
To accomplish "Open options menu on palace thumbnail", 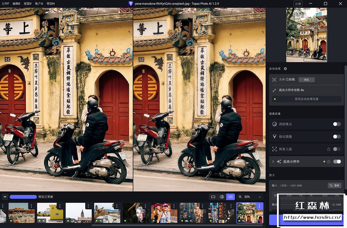I will (x=31, y=206).
